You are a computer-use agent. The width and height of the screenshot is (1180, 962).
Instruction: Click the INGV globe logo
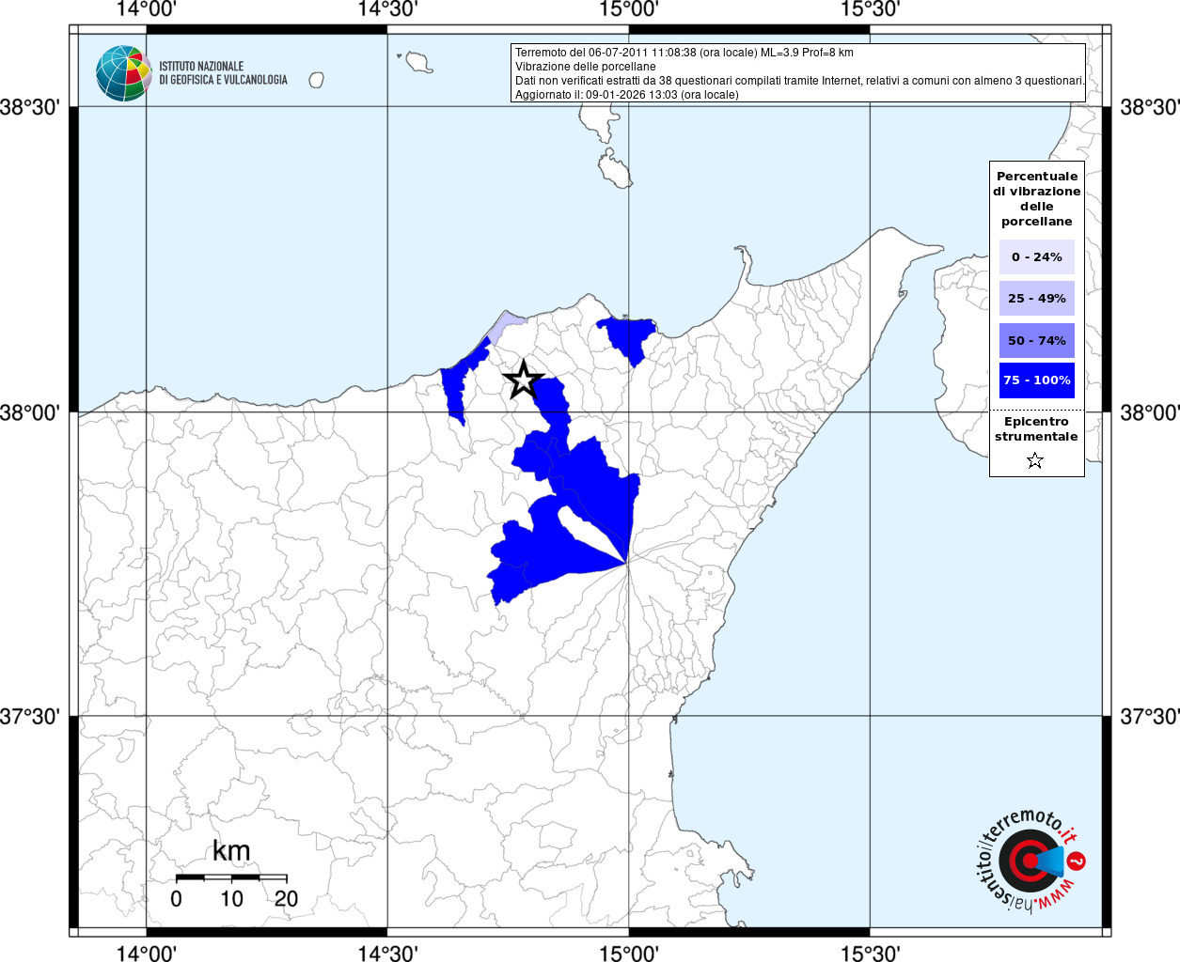(123, 73)
